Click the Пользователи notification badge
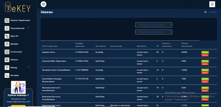Viewport: 221px width, 107px height. 28,28
